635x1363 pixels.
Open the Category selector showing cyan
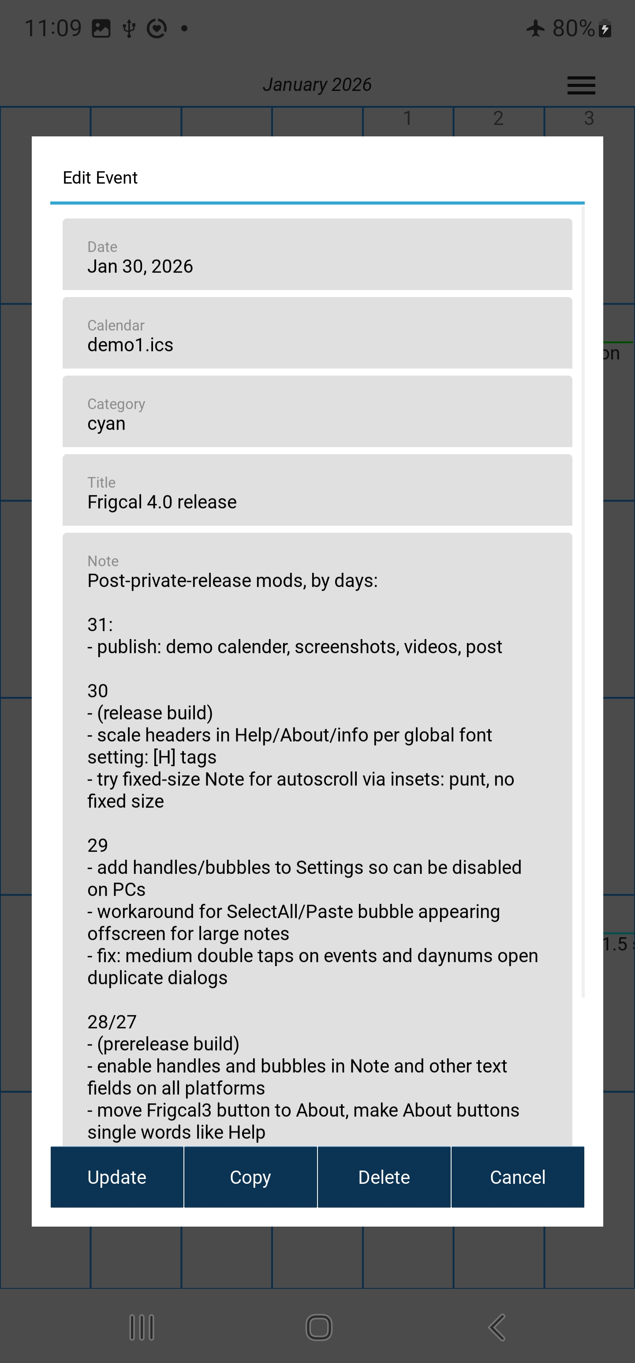click(317, 412)
